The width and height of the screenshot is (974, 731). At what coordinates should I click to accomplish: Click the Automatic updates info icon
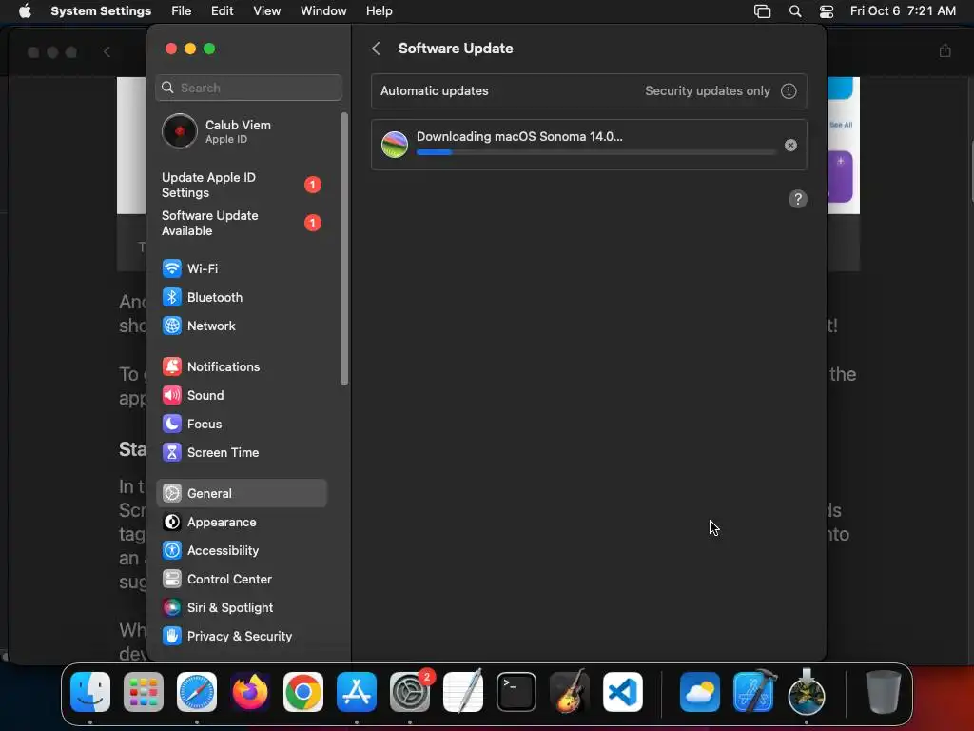click(x=789, y=90)
